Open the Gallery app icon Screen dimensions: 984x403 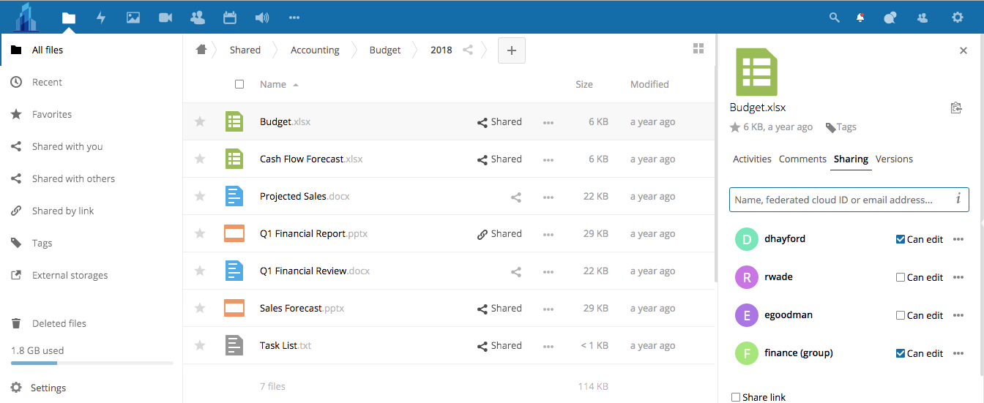pos(133,18)
